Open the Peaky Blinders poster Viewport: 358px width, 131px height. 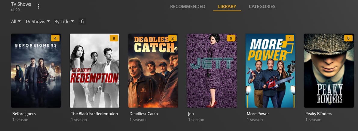tap(329, 71)
